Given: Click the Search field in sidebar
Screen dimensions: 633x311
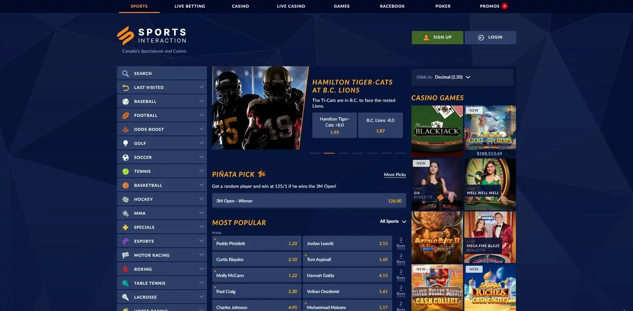Looking at the screenshot, I should click(x=162, y=73).
